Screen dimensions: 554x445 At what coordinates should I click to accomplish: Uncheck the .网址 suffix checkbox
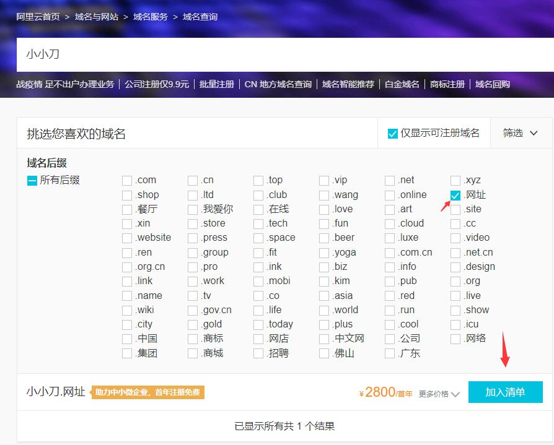coord(455,195)
